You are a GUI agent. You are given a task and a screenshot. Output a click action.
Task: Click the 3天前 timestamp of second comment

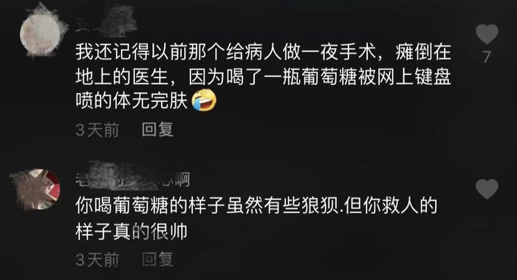(97, 259)
